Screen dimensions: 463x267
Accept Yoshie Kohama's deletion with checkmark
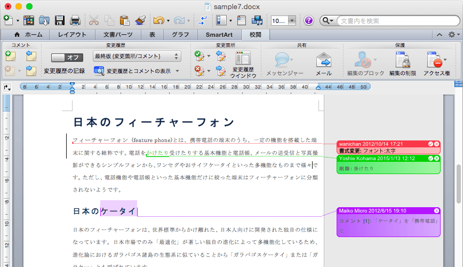point(430,159)
